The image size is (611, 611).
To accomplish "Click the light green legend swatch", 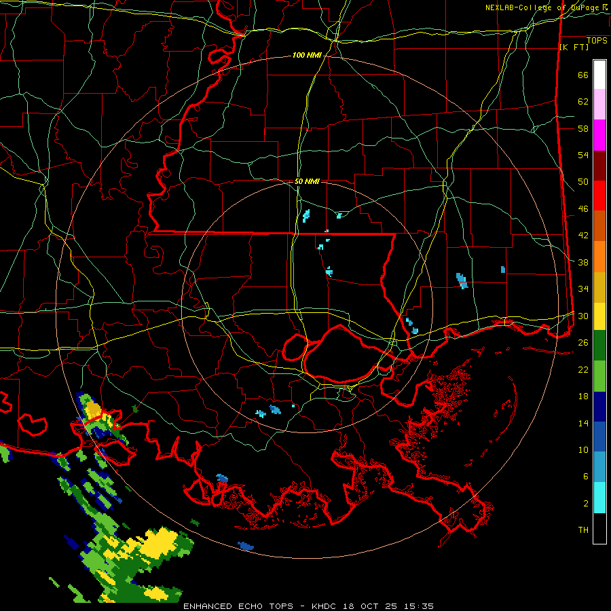I will click(x=599, y=376).
